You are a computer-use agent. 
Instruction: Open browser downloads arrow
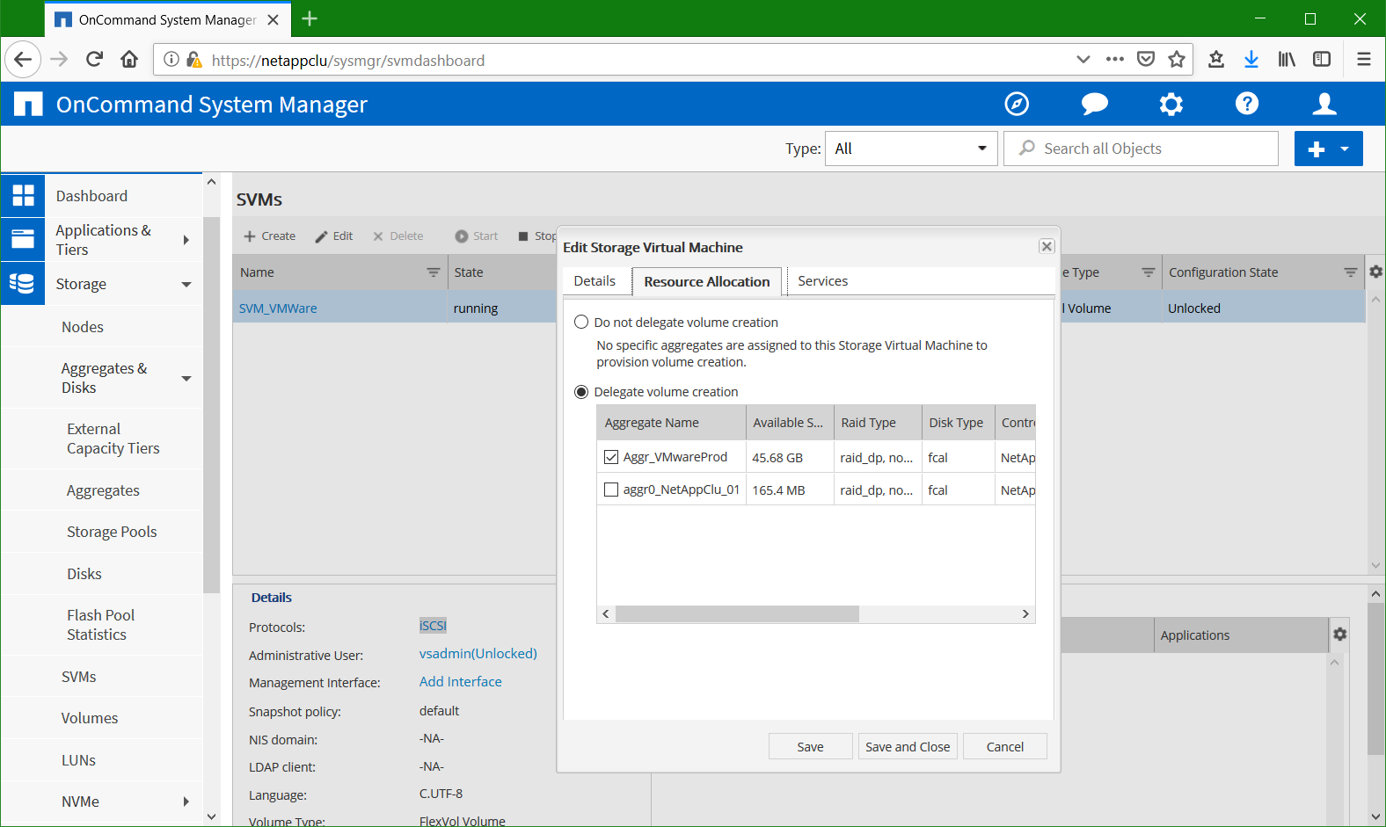(x=1251, y=59)
